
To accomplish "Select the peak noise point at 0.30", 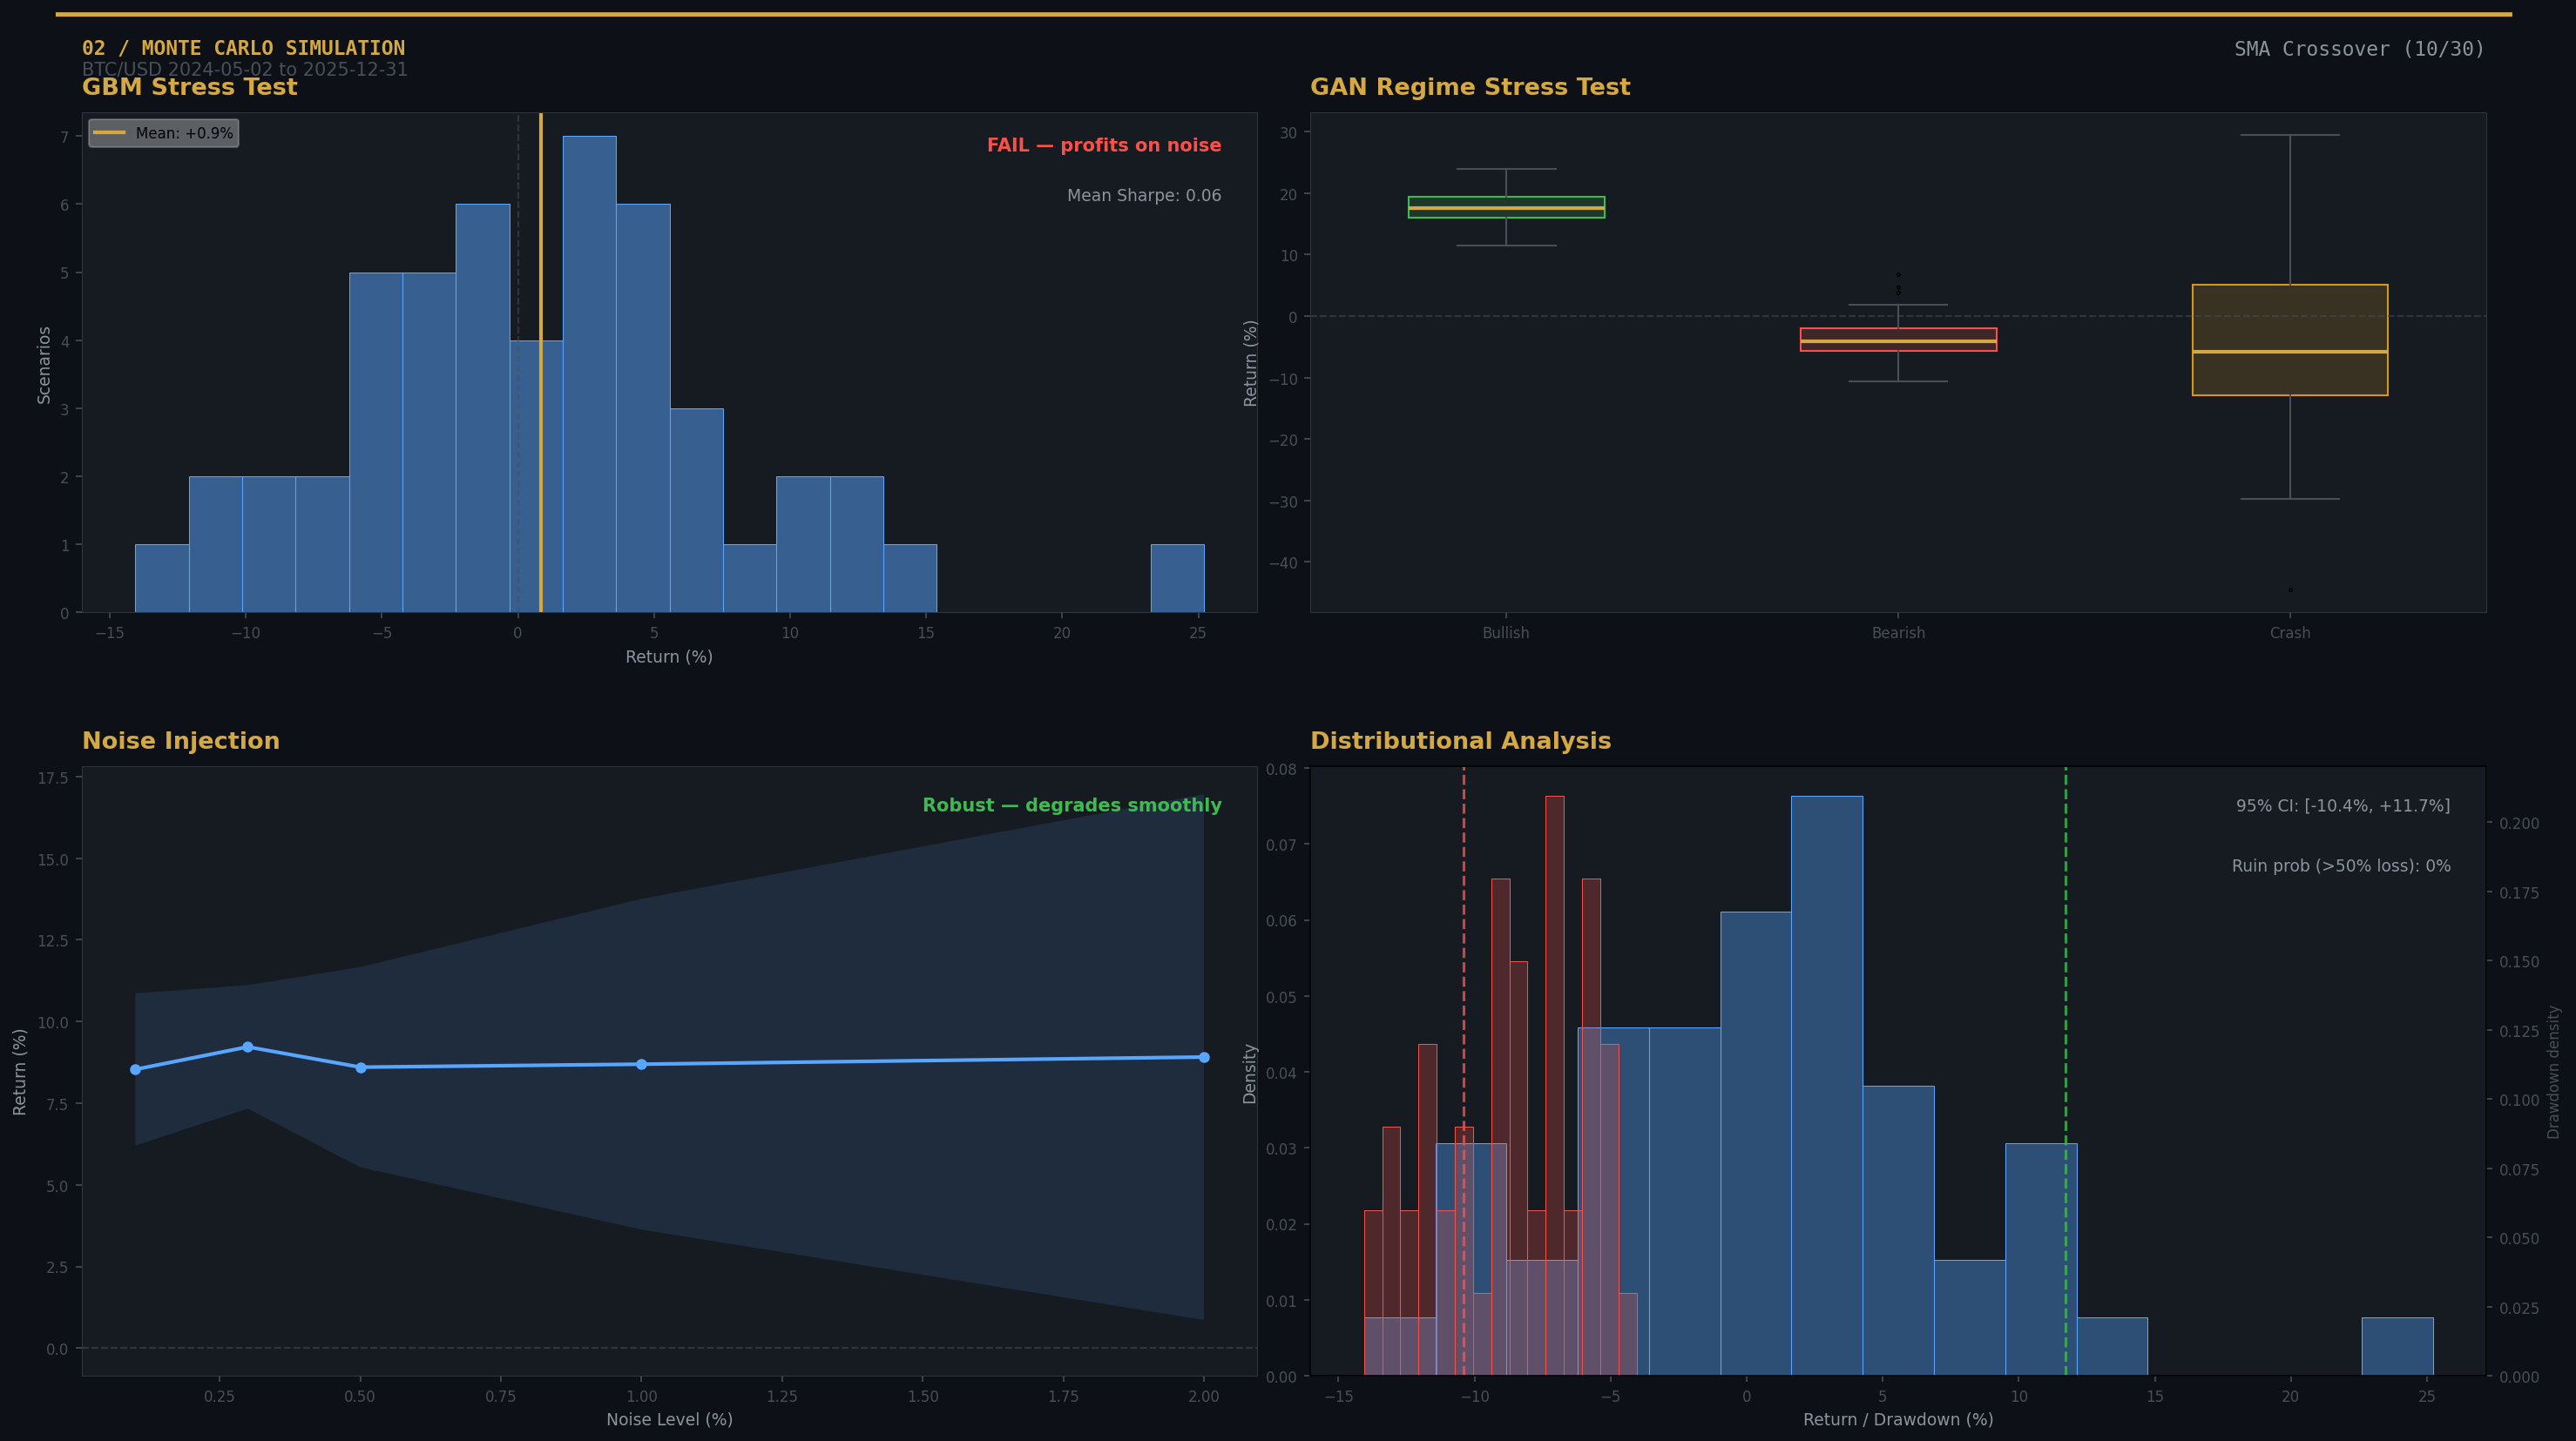I will click(248, 1047).
